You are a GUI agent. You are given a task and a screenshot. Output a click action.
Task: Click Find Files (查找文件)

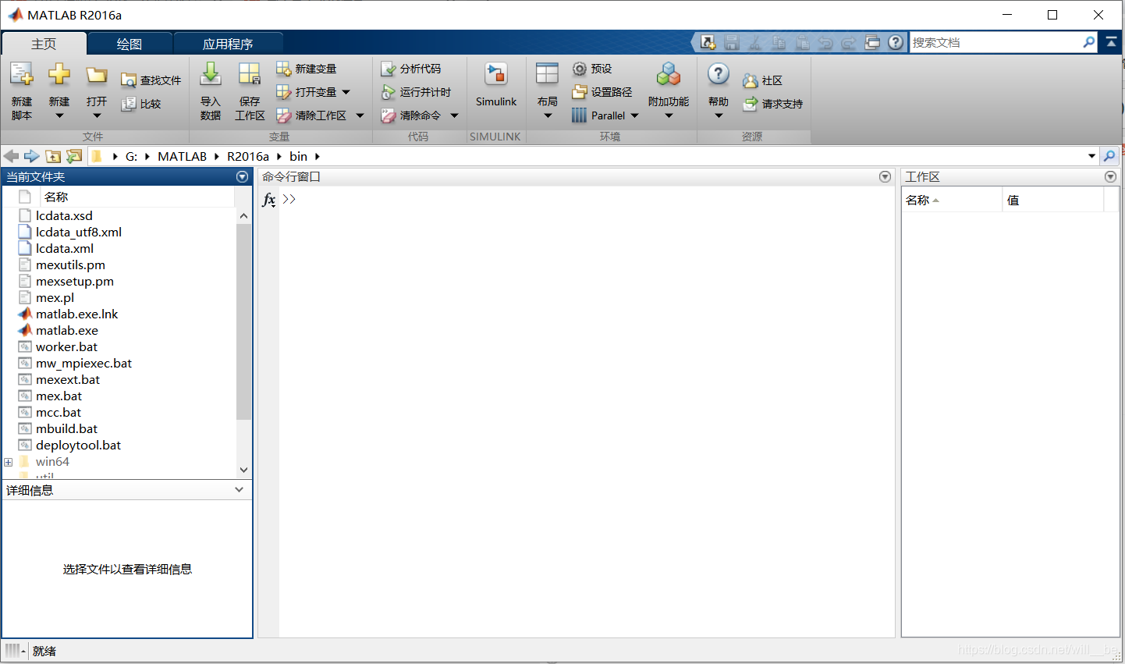click(151, 80)
